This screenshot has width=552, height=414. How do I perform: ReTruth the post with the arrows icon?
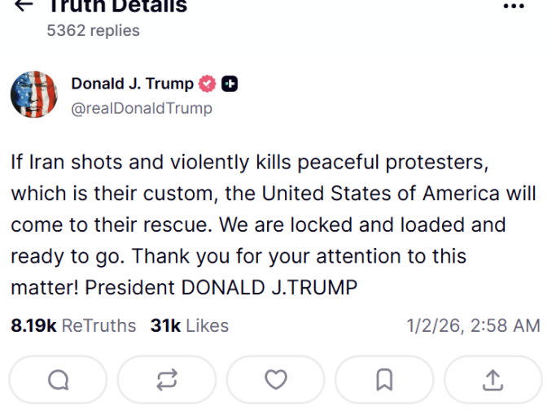167,380
